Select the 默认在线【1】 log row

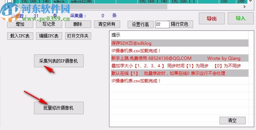click(x=179, y=73)
